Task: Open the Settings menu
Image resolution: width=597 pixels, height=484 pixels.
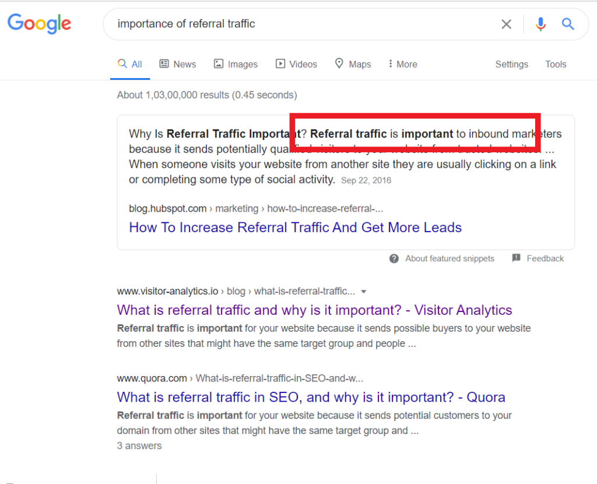Action: 511,64
